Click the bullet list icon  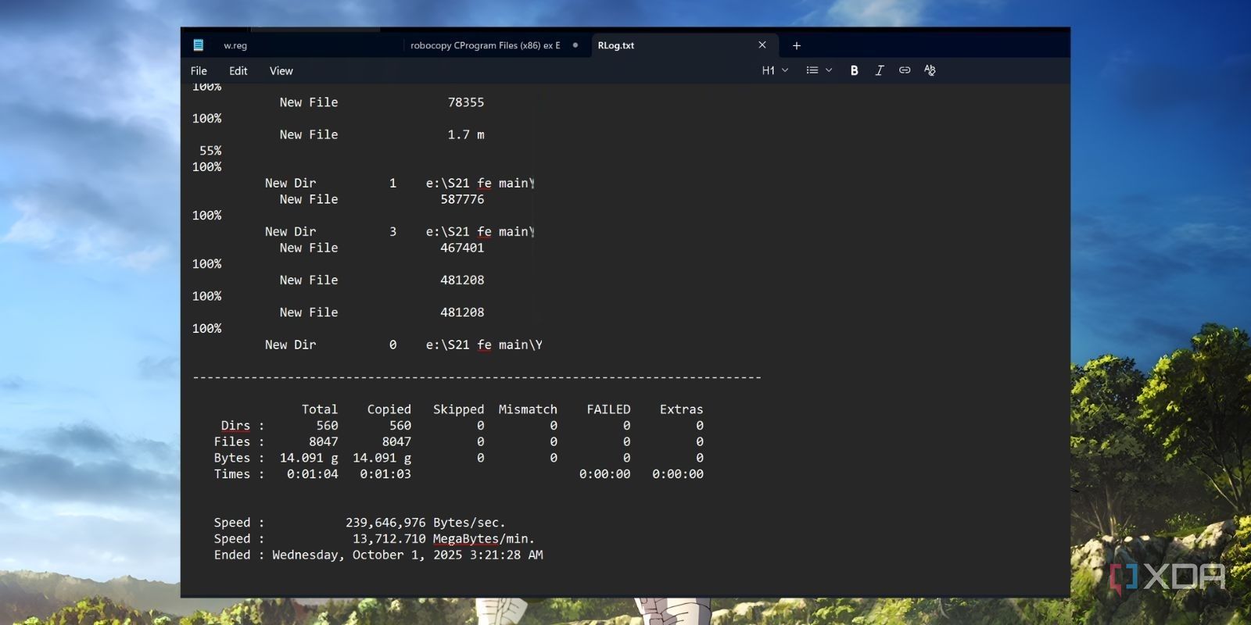[x=812, y=70]
